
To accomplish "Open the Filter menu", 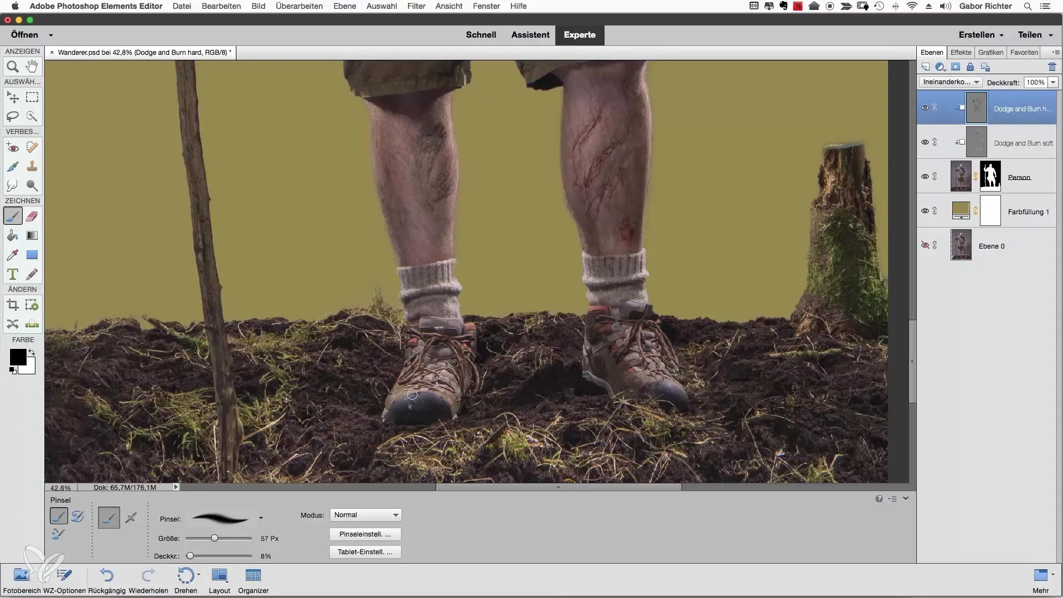I will pos(416,6).
